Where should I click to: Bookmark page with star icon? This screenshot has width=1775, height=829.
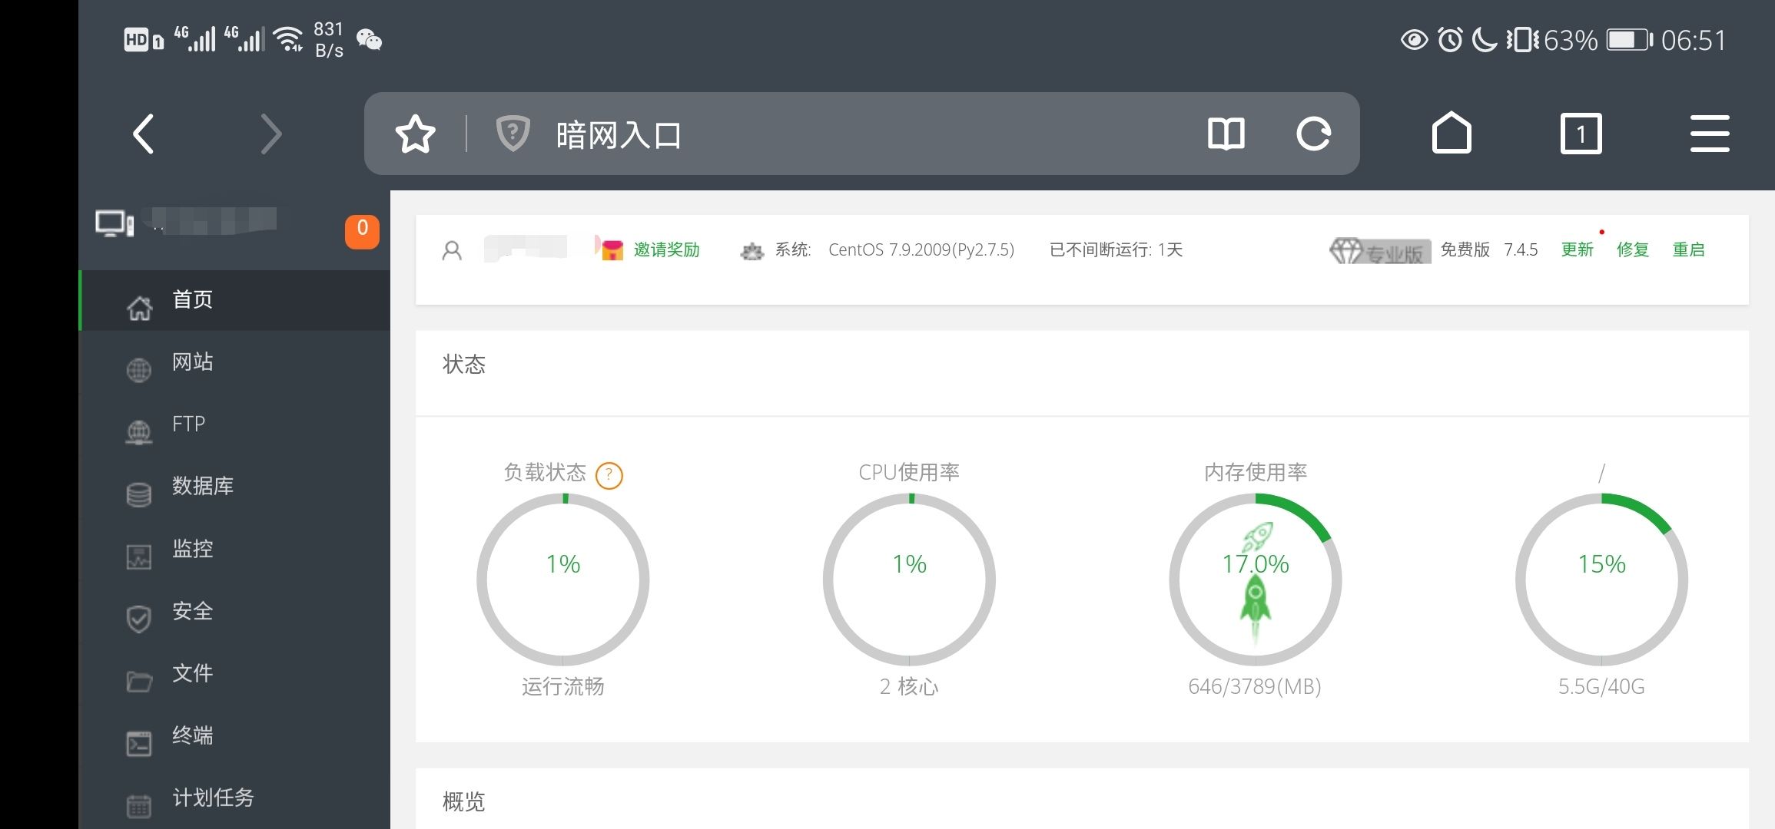415,134
